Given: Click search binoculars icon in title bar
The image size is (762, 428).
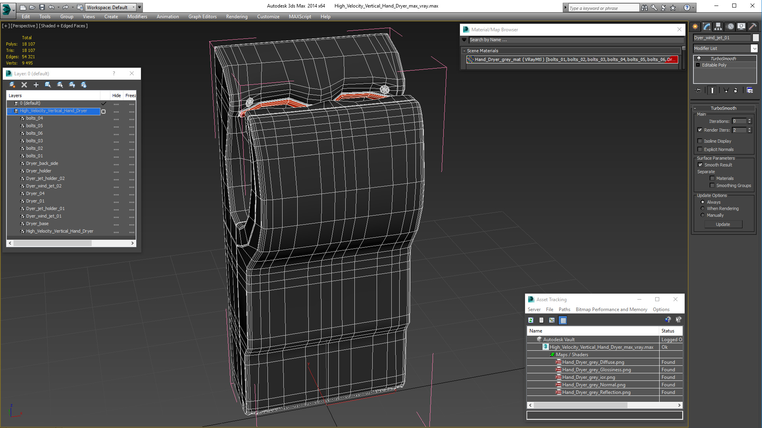Looking at the screenshot, I should click(x=644, y=8).
